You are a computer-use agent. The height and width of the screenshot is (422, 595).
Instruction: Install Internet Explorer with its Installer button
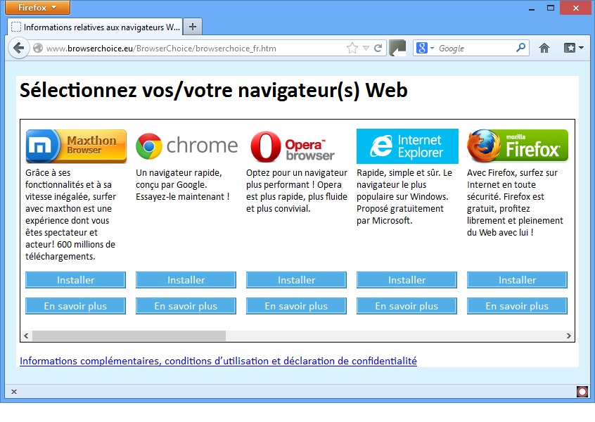click(407, 280)
